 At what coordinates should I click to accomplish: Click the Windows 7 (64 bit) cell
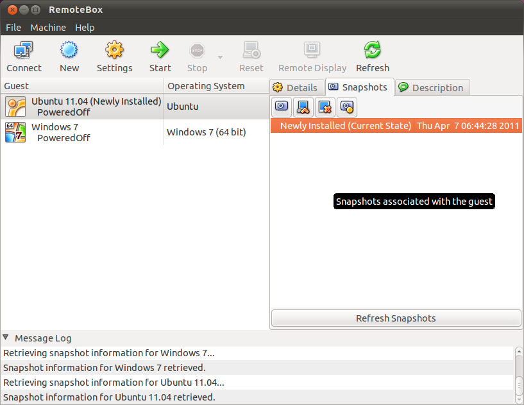(x=217, y=132)
